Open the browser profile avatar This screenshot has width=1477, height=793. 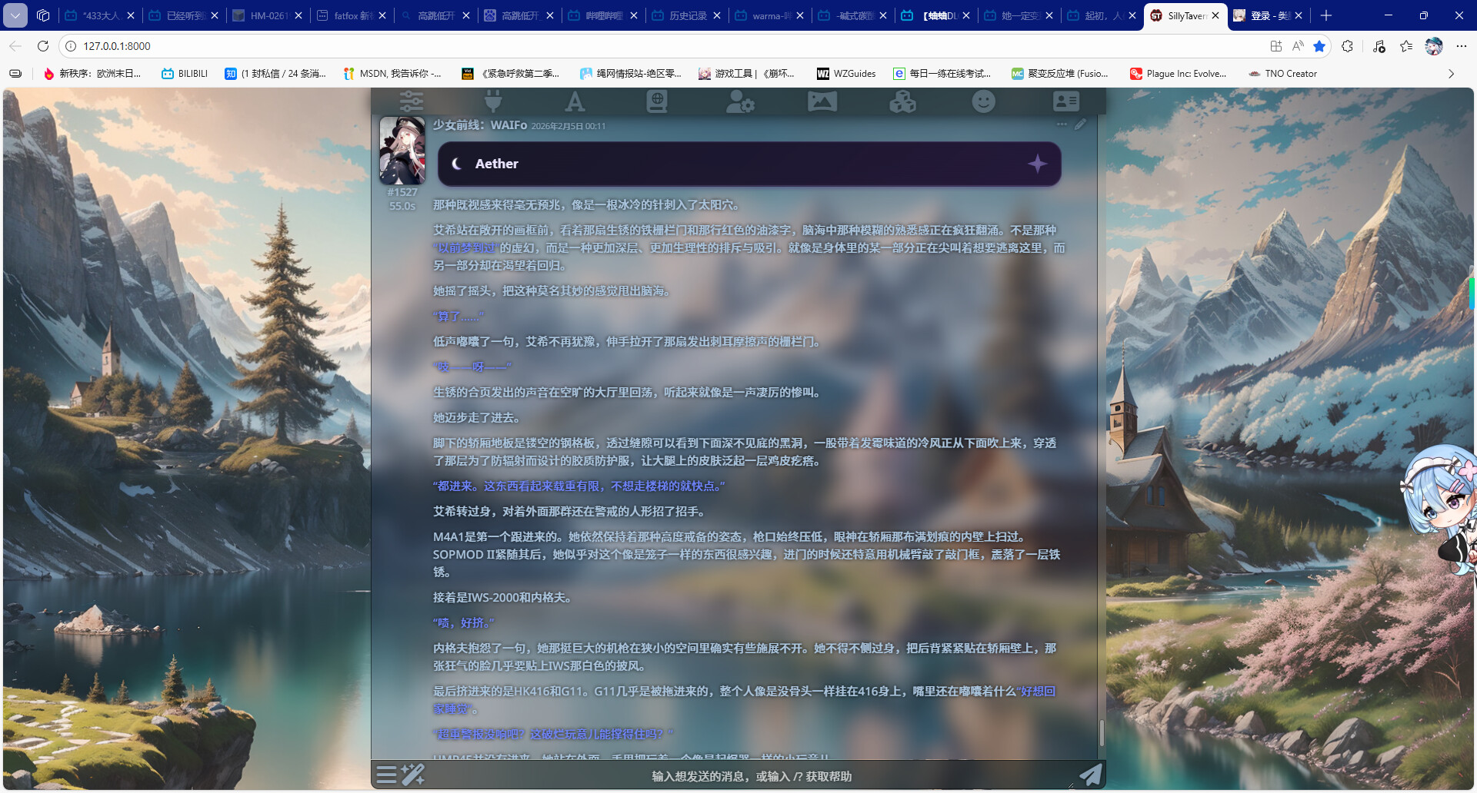(1433, 46)
